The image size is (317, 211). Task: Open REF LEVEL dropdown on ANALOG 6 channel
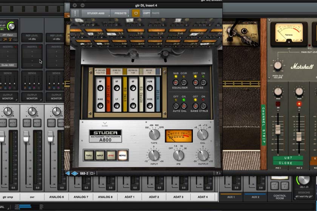tap(56, 37)
